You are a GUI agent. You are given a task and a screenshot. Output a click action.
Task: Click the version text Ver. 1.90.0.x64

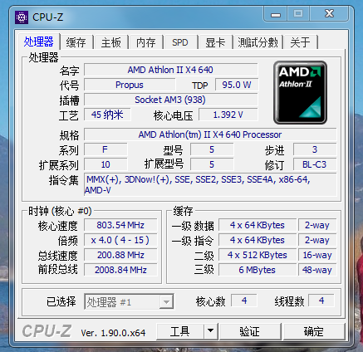coord(113,333)
